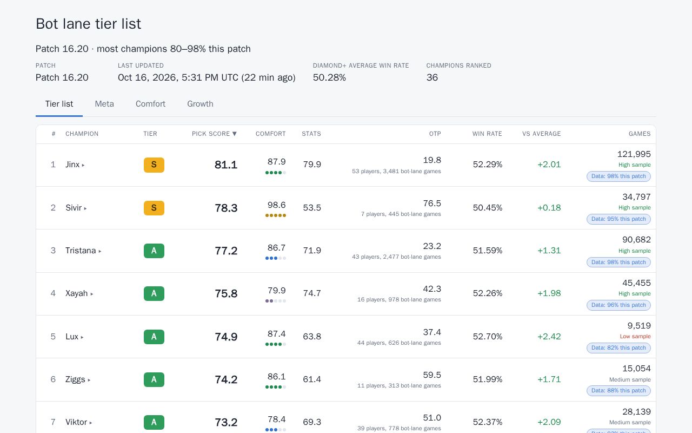Click Sivir's 'Data: 95% this patch' pill
The image size is (692, 433).
point(618,219)
